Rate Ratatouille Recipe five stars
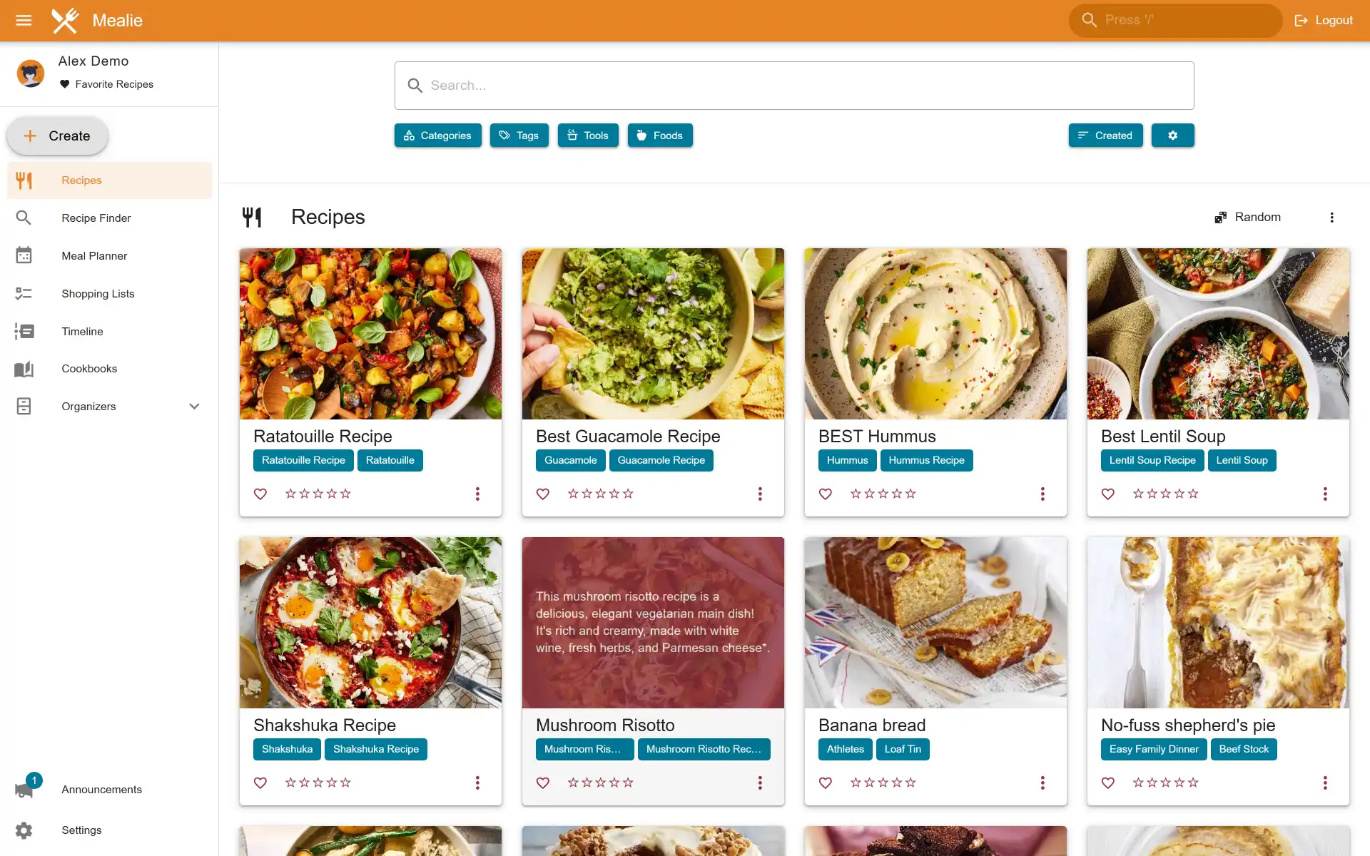 tap(345, 494)
